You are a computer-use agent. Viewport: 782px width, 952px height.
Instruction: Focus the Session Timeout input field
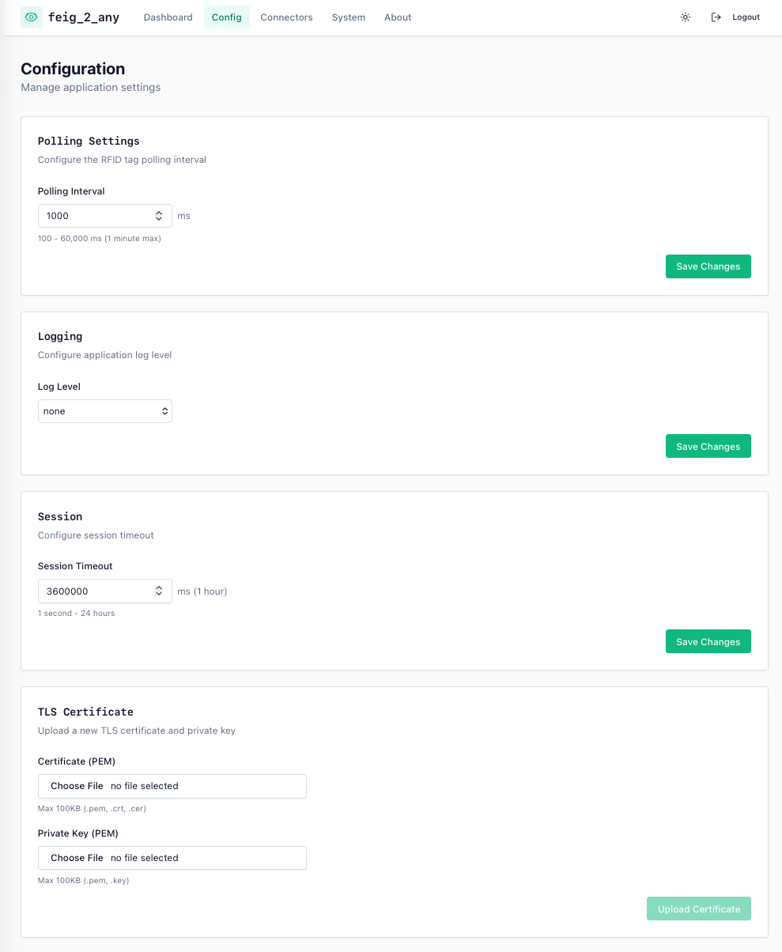pyautogui.click(x=95, y=591)
